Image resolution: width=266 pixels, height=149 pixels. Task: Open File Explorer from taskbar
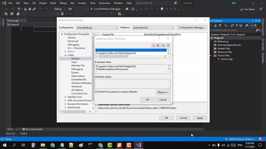(43, 145)
